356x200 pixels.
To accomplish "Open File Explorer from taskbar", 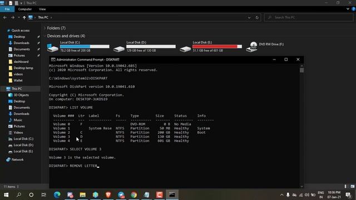I will pos(83,194).
